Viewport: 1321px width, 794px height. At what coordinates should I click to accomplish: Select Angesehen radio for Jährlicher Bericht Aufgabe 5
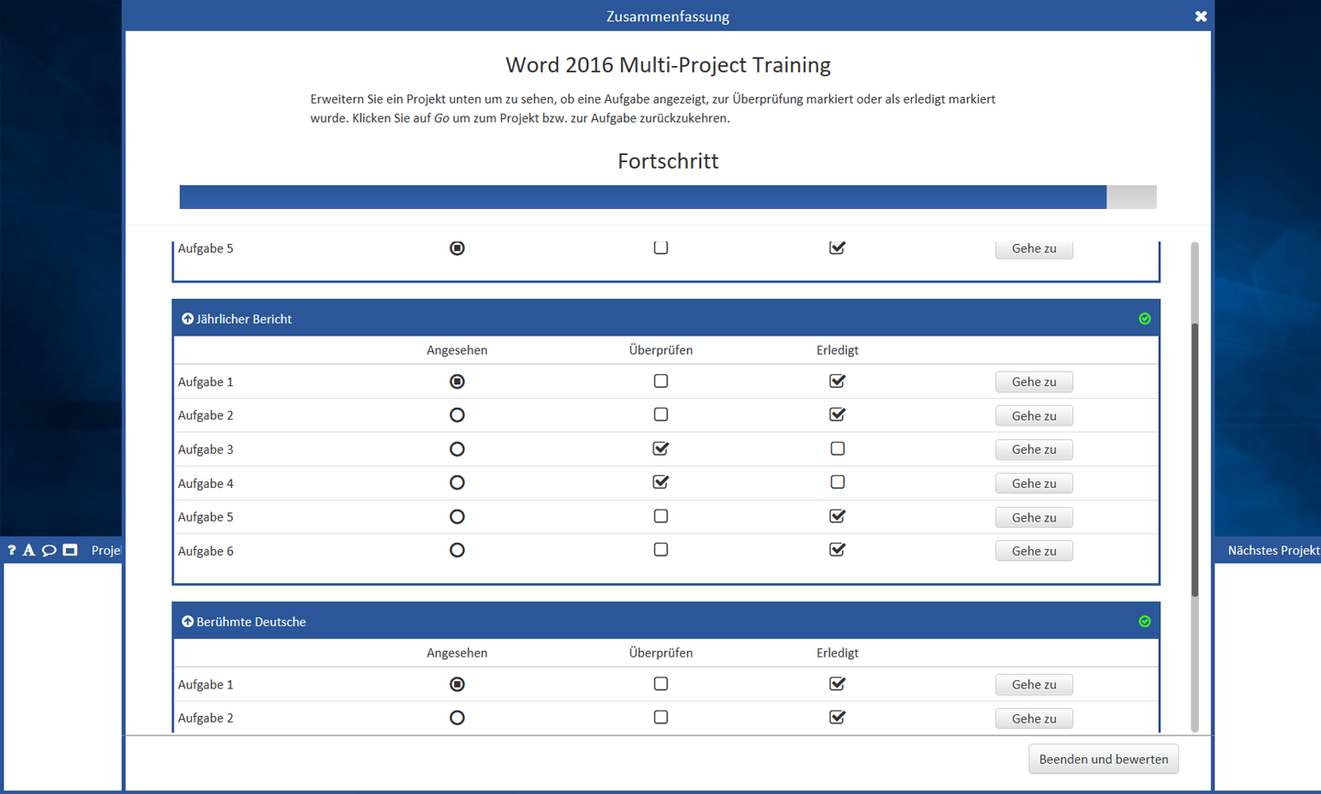[x=457, y=517]
